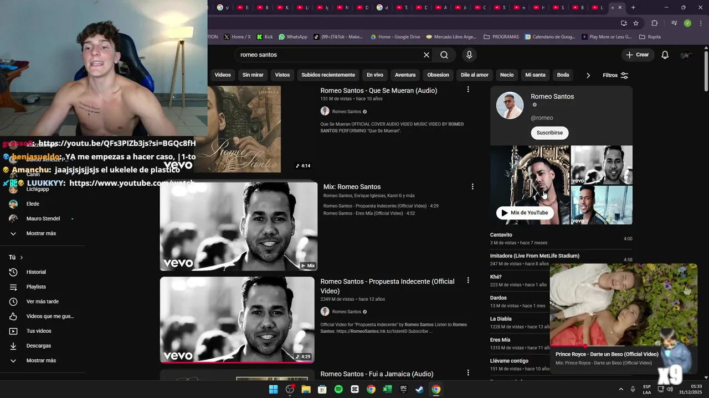This screenshot has width=709, height=398.
Task: Open Epic Games from the taskbar
Action: pos(404,389)
